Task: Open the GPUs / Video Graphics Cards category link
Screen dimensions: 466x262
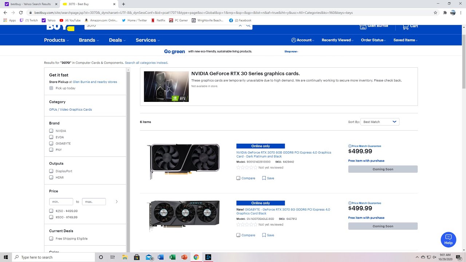Action: coord(70,110)
